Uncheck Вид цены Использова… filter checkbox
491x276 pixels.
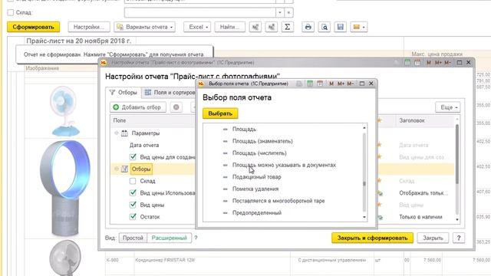[x=133, y=192]
